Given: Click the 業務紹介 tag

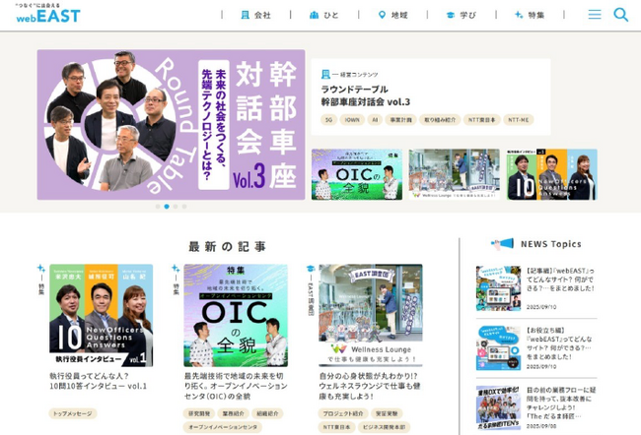Looking at the screenshot, I should click(234, 413).
